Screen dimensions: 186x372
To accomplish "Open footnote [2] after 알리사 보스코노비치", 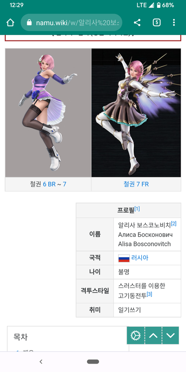I will tap(174, 223).
